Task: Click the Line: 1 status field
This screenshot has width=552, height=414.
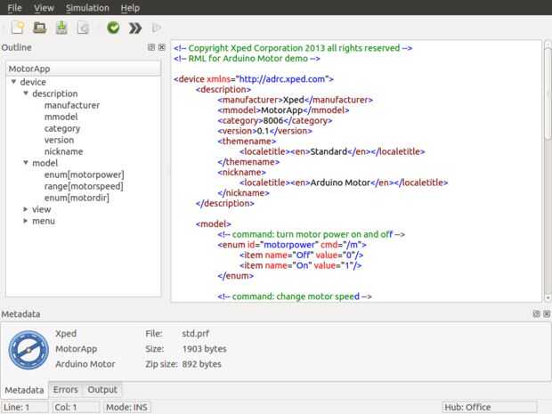Action: point(25,407)
